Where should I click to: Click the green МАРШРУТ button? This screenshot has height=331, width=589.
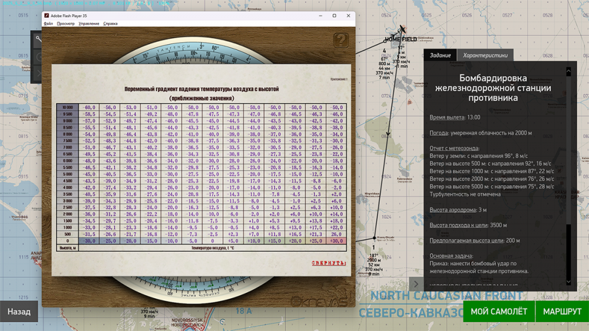(x=562, y=311)
